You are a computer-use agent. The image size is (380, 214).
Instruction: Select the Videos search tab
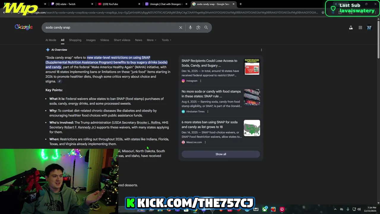[104, 40]
